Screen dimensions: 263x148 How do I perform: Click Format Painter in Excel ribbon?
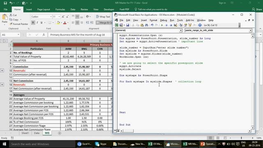(x=19, y=24)
